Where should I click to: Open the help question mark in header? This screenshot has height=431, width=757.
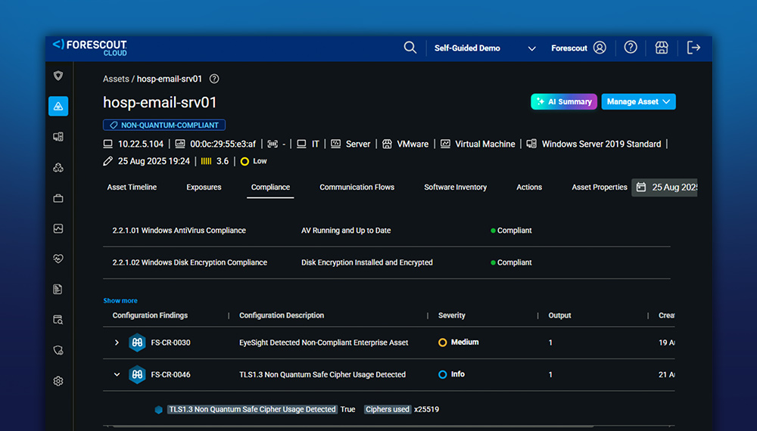click(631, 47)
